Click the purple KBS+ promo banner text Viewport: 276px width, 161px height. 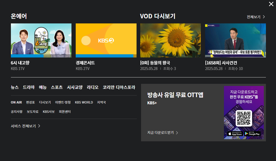(244, 97)
